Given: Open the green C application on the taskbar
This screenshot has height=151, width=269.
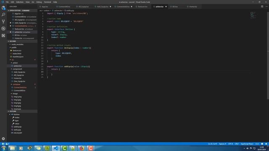Looking at the screenshot, I should [64, 148].
